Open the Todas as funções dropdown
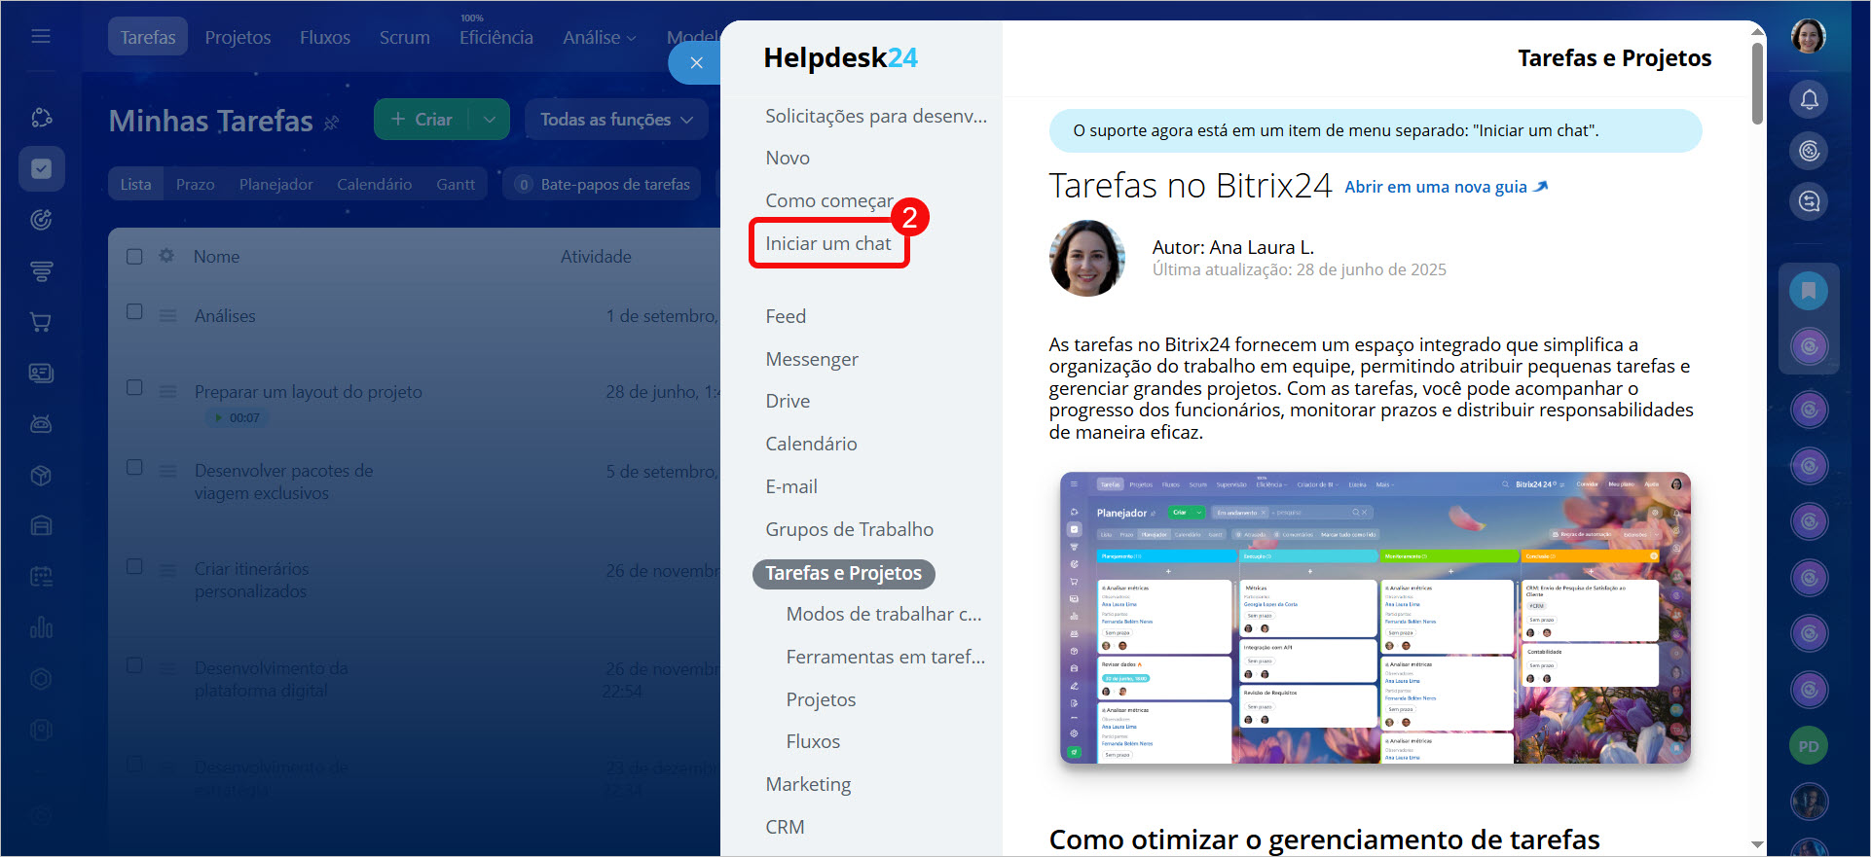The width and height of the screenshot is (1871, 857). click(x=616, y=120)
